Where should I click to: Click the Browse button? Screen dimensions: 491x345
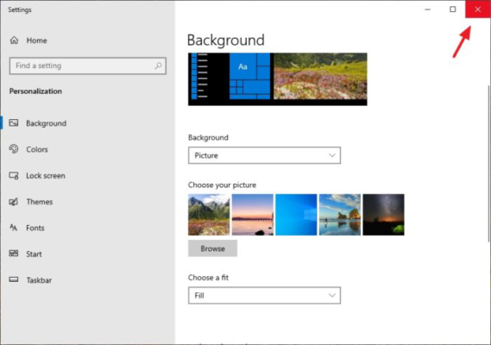point(212,248)
